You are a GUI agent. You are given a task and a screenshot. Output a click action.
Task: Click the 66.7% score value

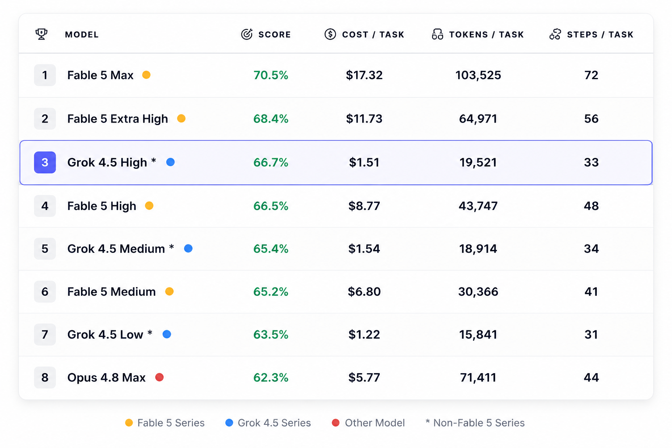click(271, 162)
